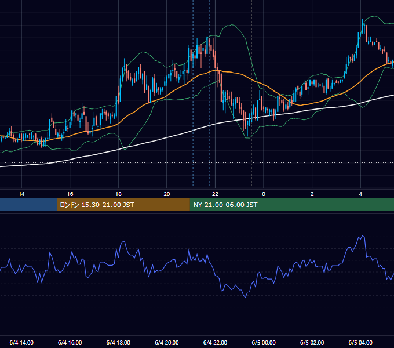
Task: Click the hour 20 axis label
Action: 167,194
